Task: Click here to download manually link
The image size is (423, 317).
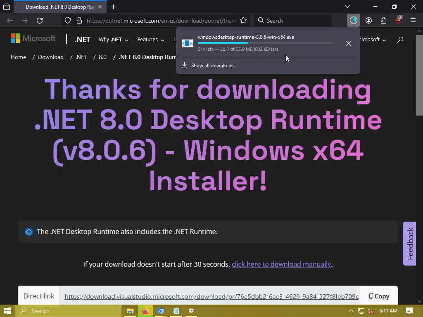Action: click(281, 264)
